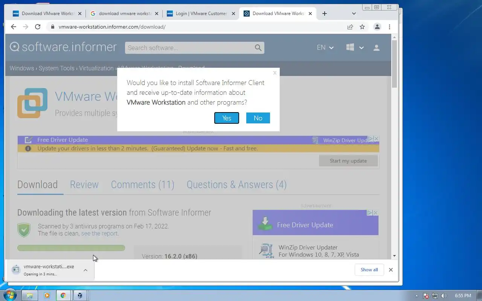Open the Windows breadcrumb link

pyautogui.click(x=22, y=68)
